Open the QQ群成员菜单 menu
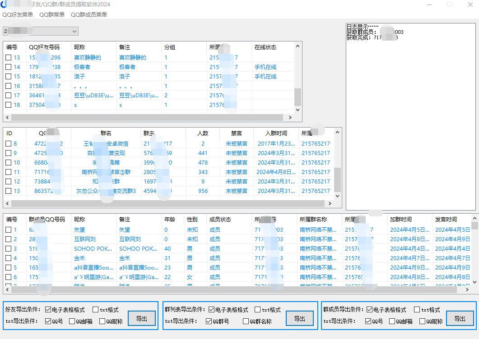The width and height of the screenshot is (479, 339). (89, 14)
